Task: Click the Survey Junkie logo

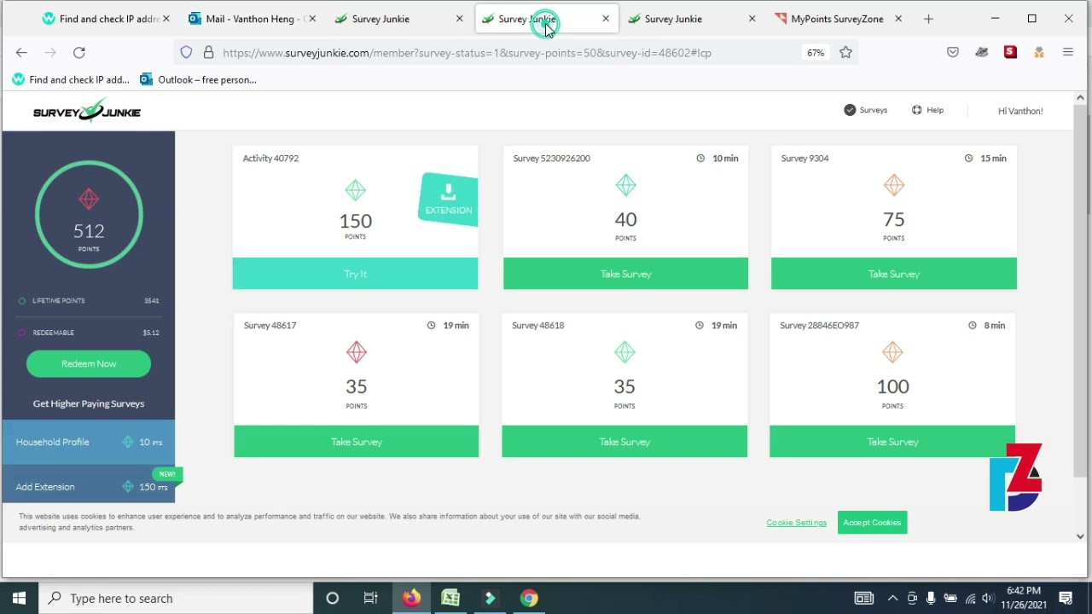Action: 87,111
